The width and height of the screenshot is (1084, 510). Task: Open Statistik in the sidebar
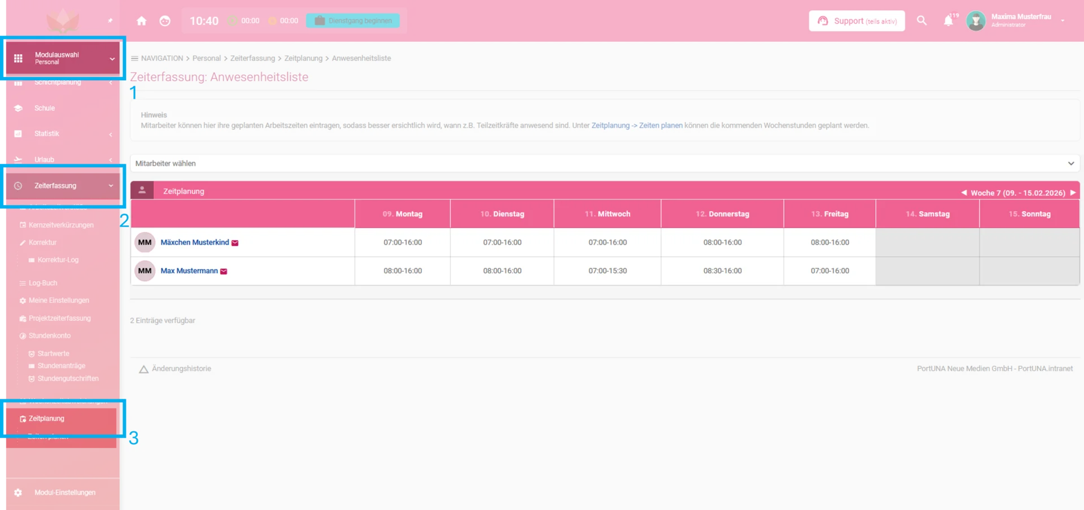(x=47, y=134)
